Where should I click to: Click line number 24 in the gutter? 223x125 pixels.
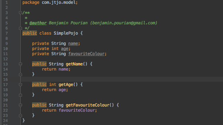(6, 121)
